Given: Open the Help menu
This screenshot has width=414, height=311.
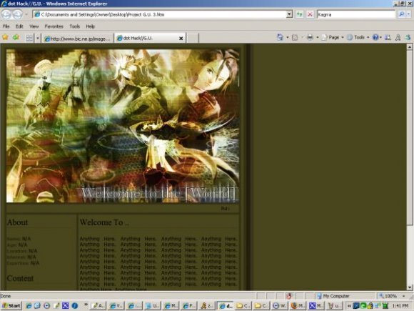Looking at the screenshot, I should pyautogui.click(x=90, y=26).
